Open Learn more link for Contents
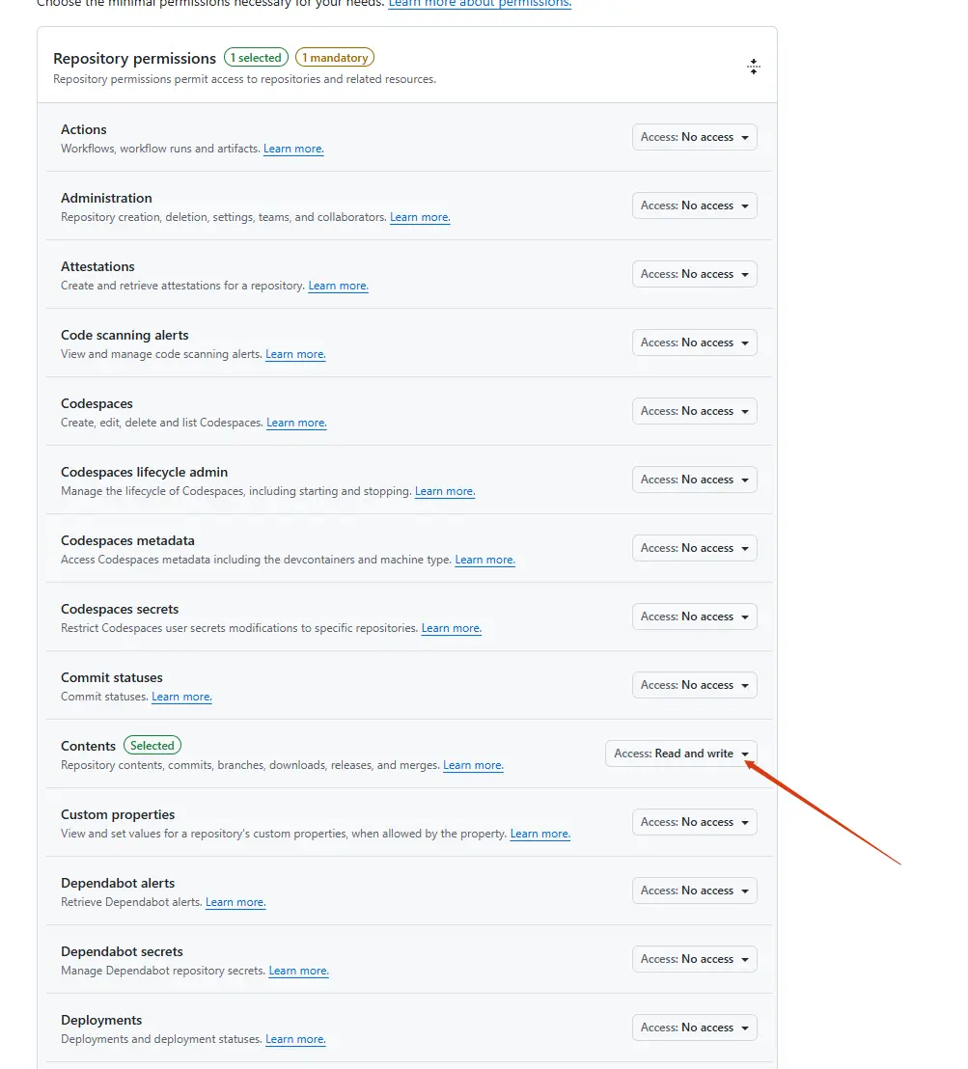The height and width of the screenshot is (1069, 968). tap(473, 766)
